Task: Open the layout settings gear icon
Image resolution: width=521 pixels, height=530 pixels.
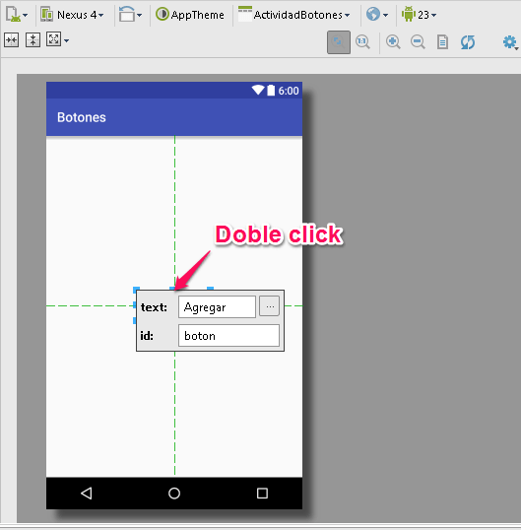Action: pyautogui.click(x=510, y=42)
